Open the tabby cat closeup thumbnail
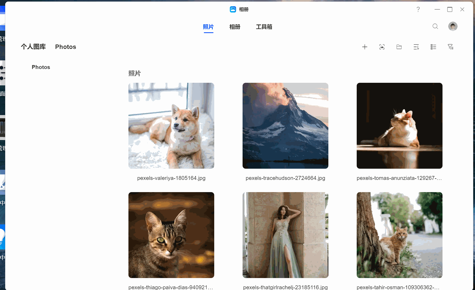The height and width of the screenshot is (290, 475). (171, 235)
